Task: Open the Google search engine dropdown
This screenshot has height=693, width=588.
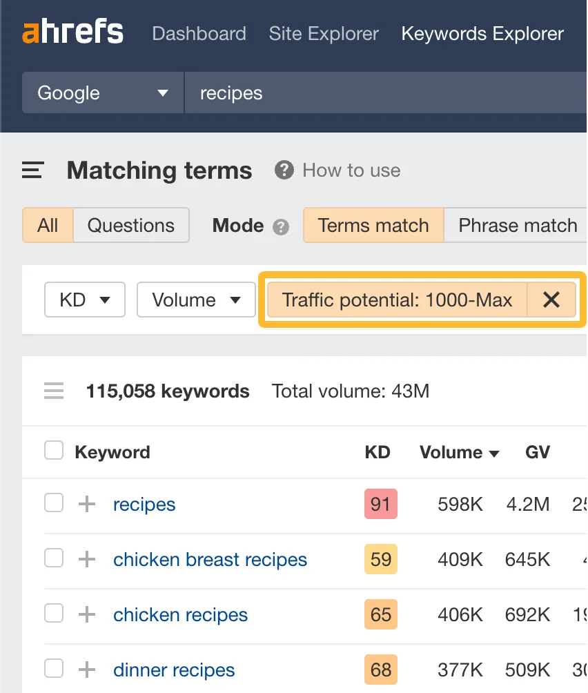Action: (103, 92)
